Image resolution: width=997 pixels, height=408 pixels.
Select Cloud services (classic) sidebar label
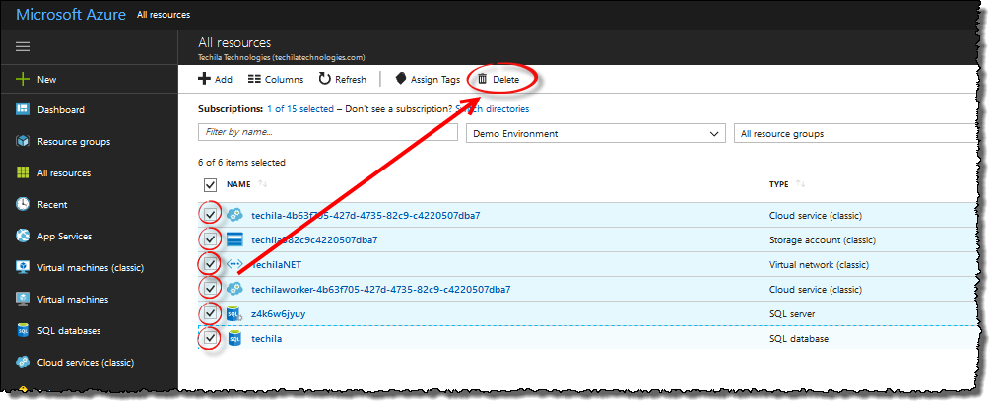tap(86, 362)
